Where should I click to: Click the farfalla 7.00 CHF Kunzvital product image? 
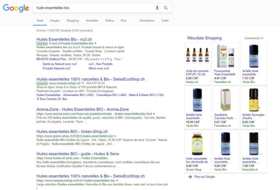[x=254, y=144]
